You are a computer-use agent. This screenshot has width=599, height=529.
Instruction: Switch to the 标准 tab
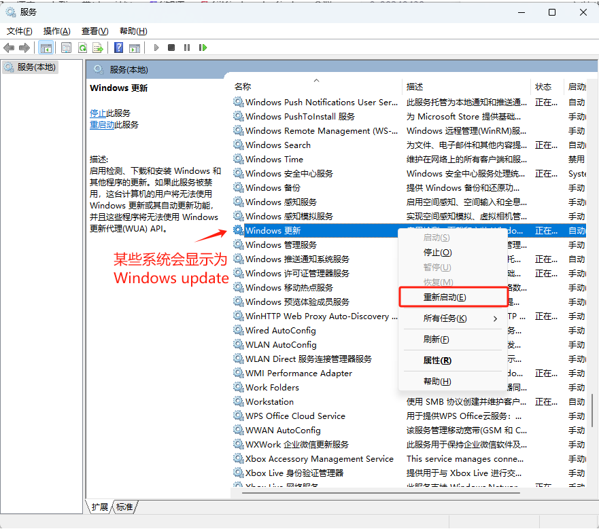point(124,507)
